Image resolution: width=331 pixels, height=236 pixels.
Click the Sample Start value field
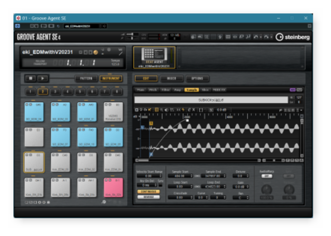180,176
